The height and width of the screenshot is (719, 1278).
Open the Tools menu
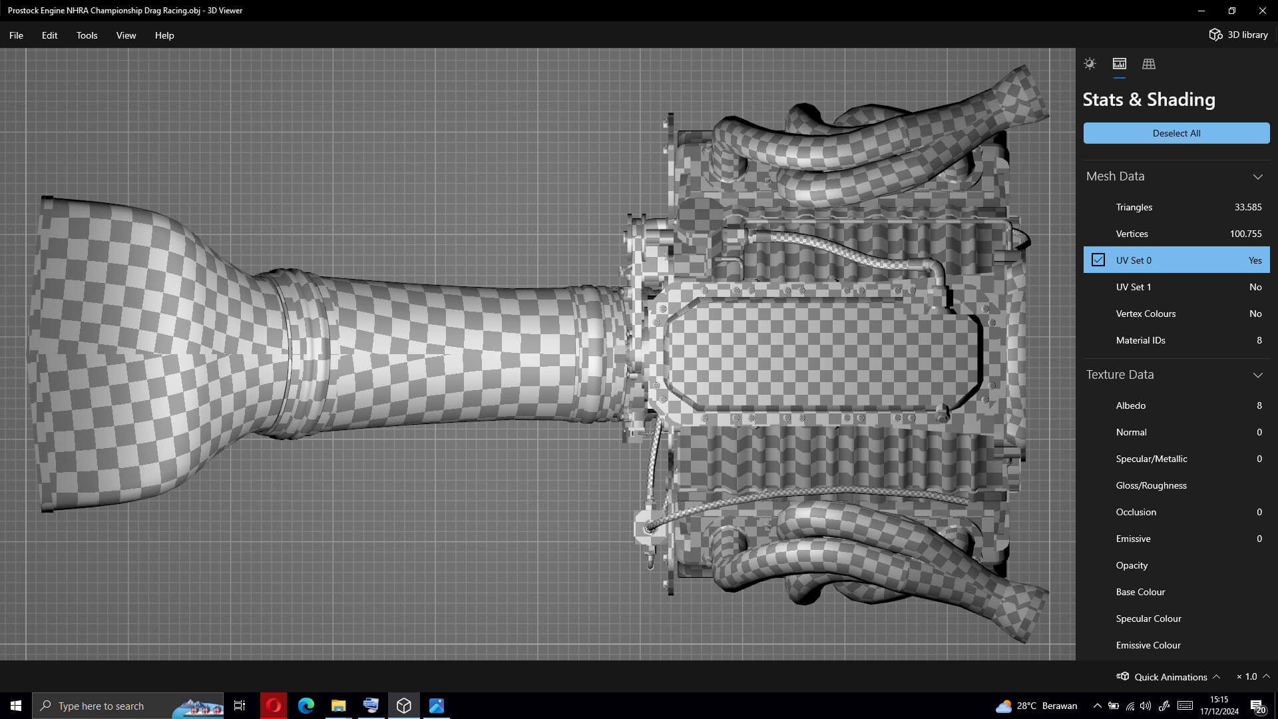[87, 35]
